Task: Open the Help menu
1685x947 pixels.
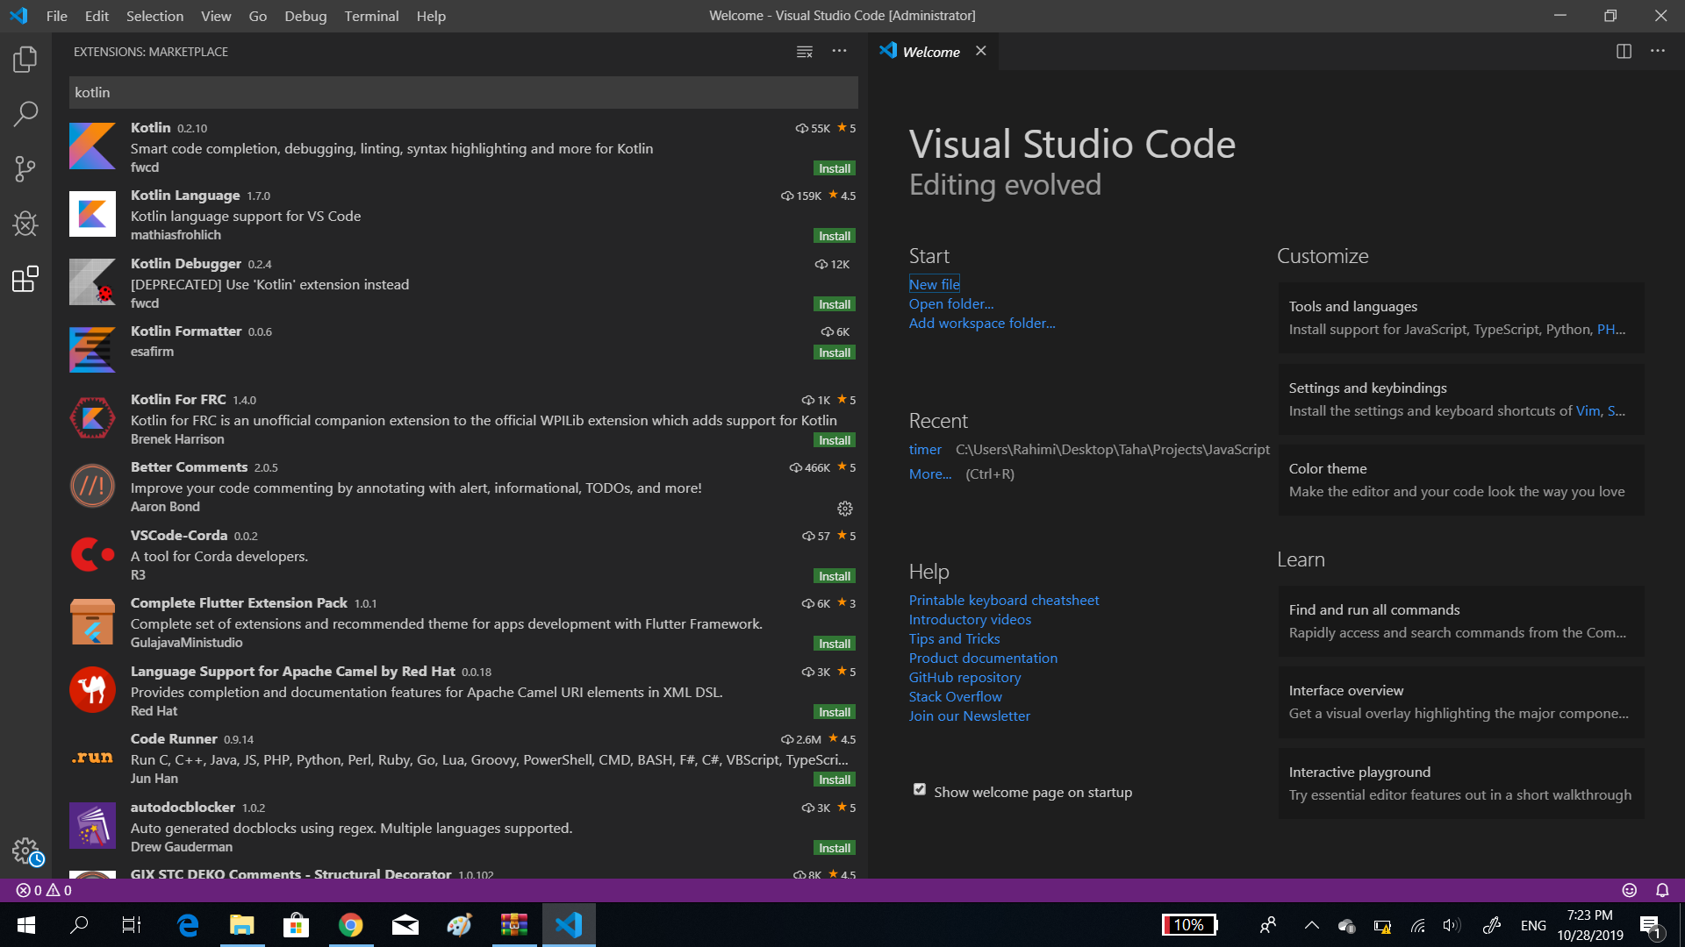Action: click(x=431, y=16)
